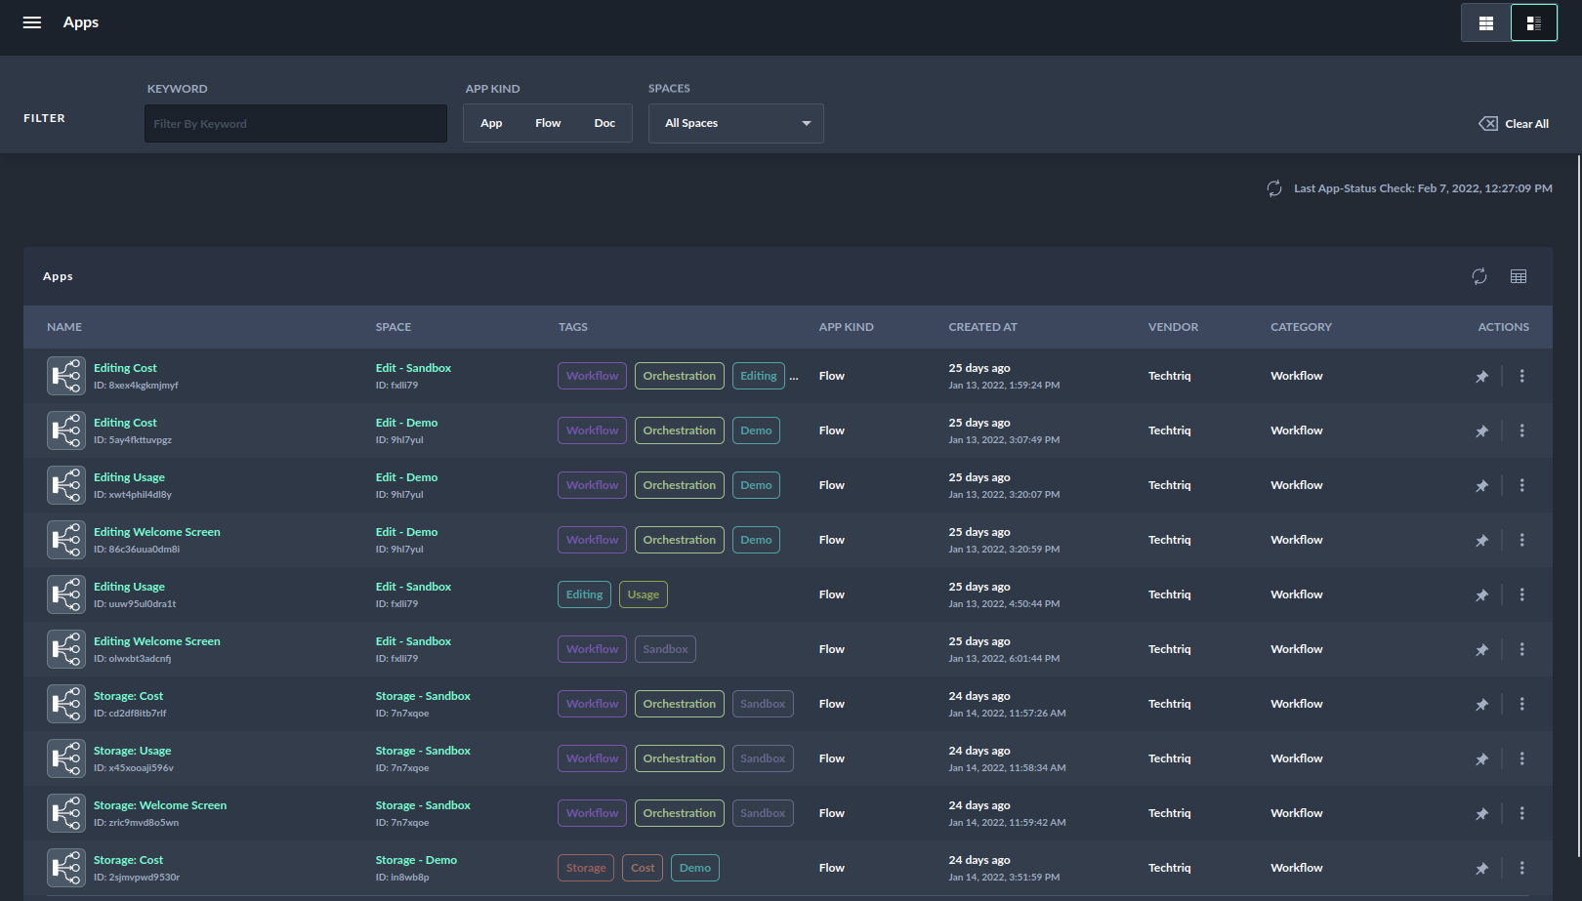Click flow icon of Storage: Cost Demo row
1582x901 pixels.
tap(66, 868)
